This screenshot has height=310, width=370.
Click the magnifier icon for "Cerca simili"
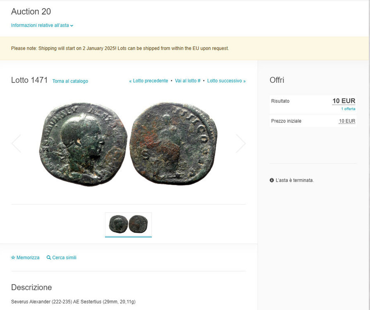[49, 258]
